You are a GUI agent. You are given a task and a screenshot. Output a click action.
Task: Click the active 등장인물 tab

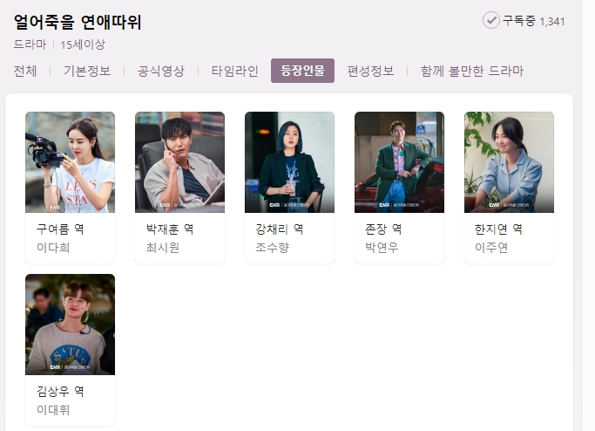point(302,71)
